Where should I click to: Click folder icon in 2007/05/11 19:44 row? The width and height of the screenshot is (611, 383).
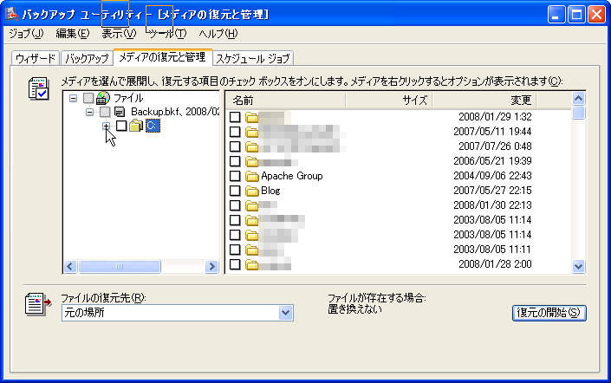coord(252,132)
